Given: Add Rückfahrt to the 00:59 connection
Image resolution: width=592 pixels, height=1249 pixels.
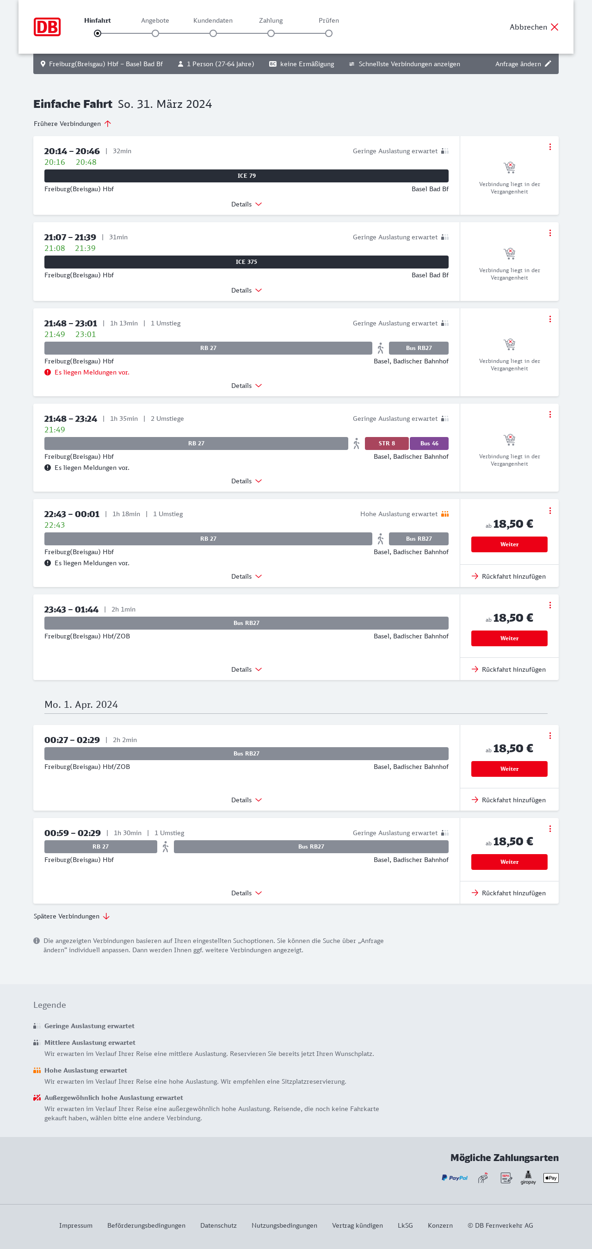Looking at the screenshot, I should (x=509, y=893).
